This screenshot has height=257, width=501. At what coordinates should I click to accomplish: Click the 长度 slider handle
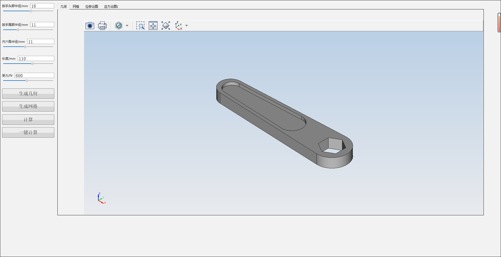point(32,64)
